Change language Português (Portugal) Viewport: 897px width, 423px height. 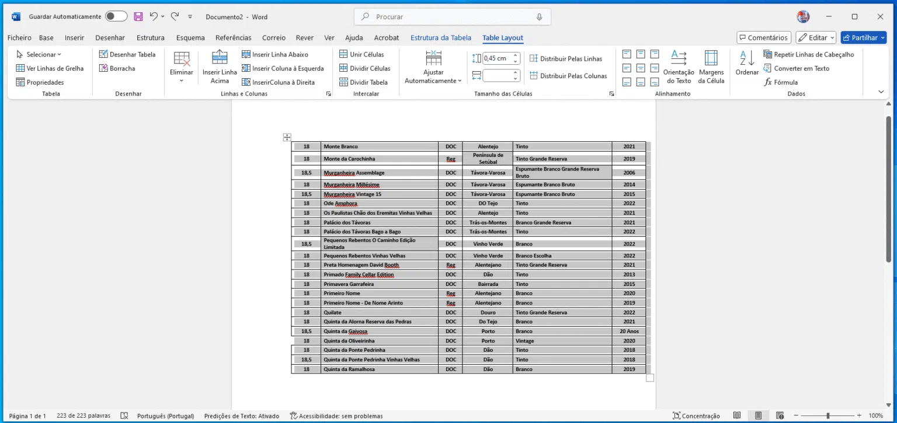165,416
